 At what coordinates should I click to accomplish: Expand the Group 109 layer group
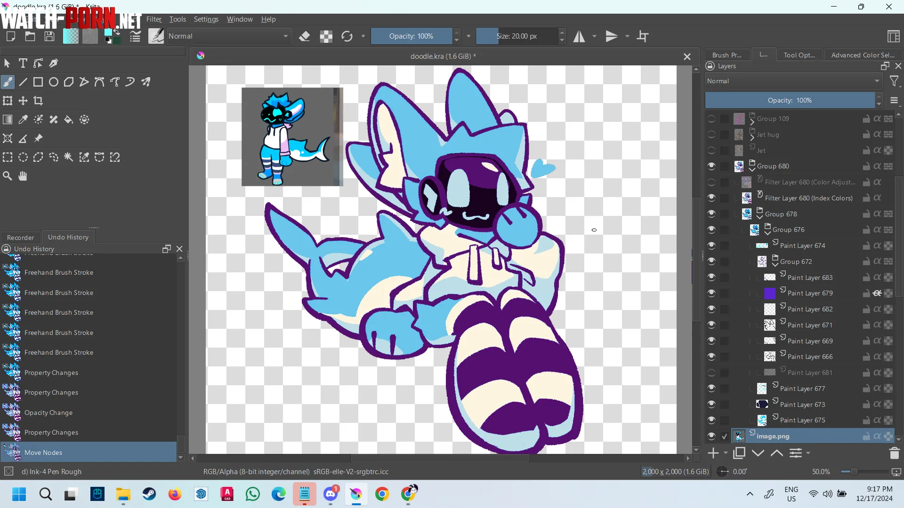(x=752, y=122)
